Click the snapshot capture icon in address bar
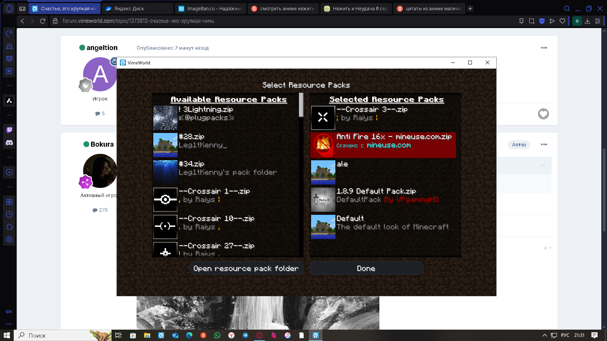Image resolution: width=607 pixels, height=341 pixels. coord(532,21)
